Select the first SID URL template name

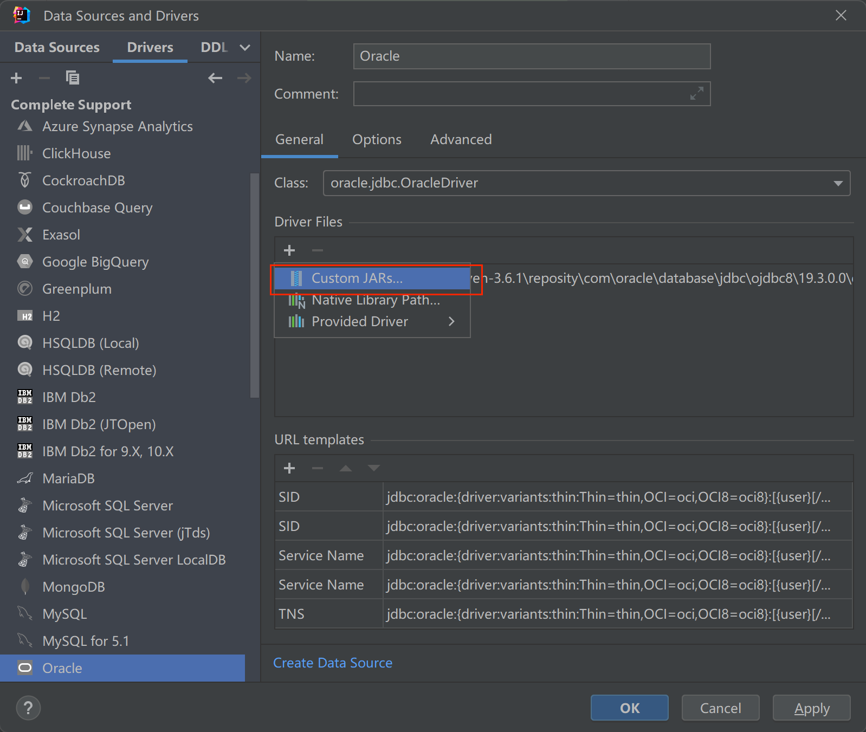pyautogui.click(x=289, y=497)
